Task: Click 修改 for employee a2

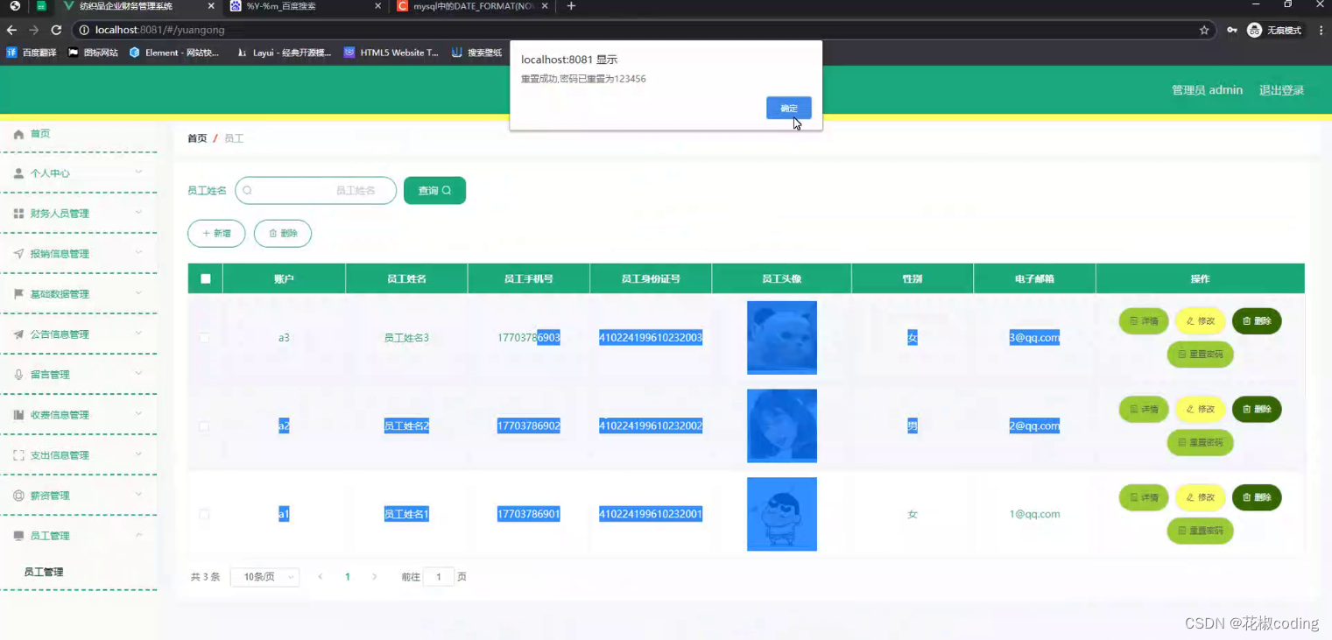Action: [1201, 409]
